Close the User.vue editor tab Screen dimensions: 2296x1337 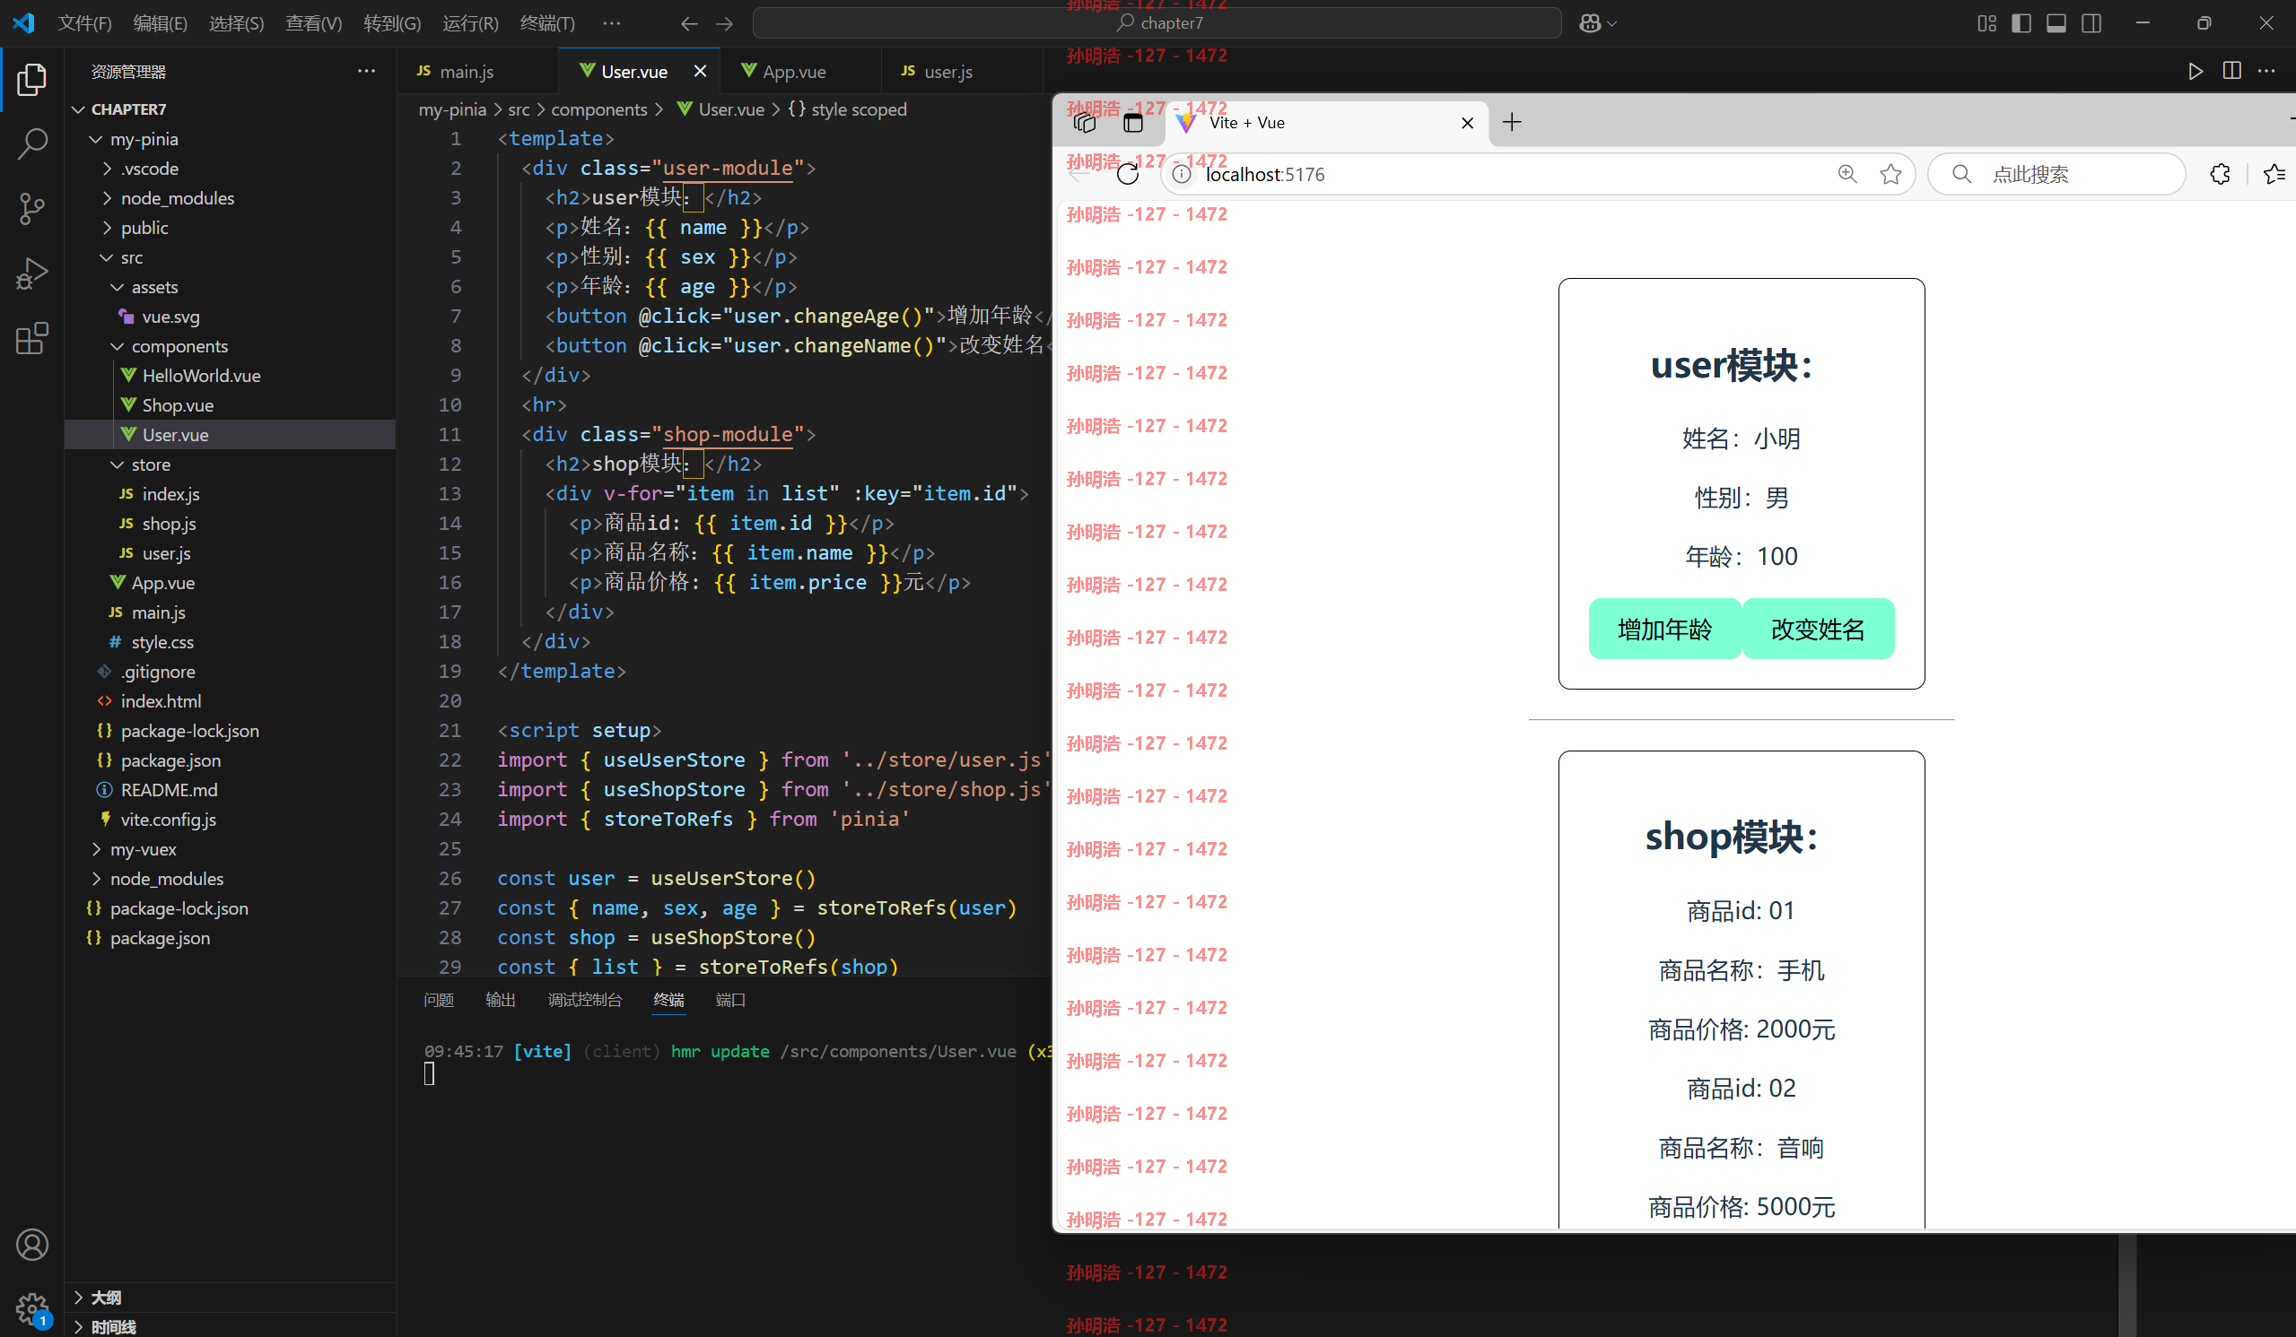pyautogui.click(x=700, y=71)
